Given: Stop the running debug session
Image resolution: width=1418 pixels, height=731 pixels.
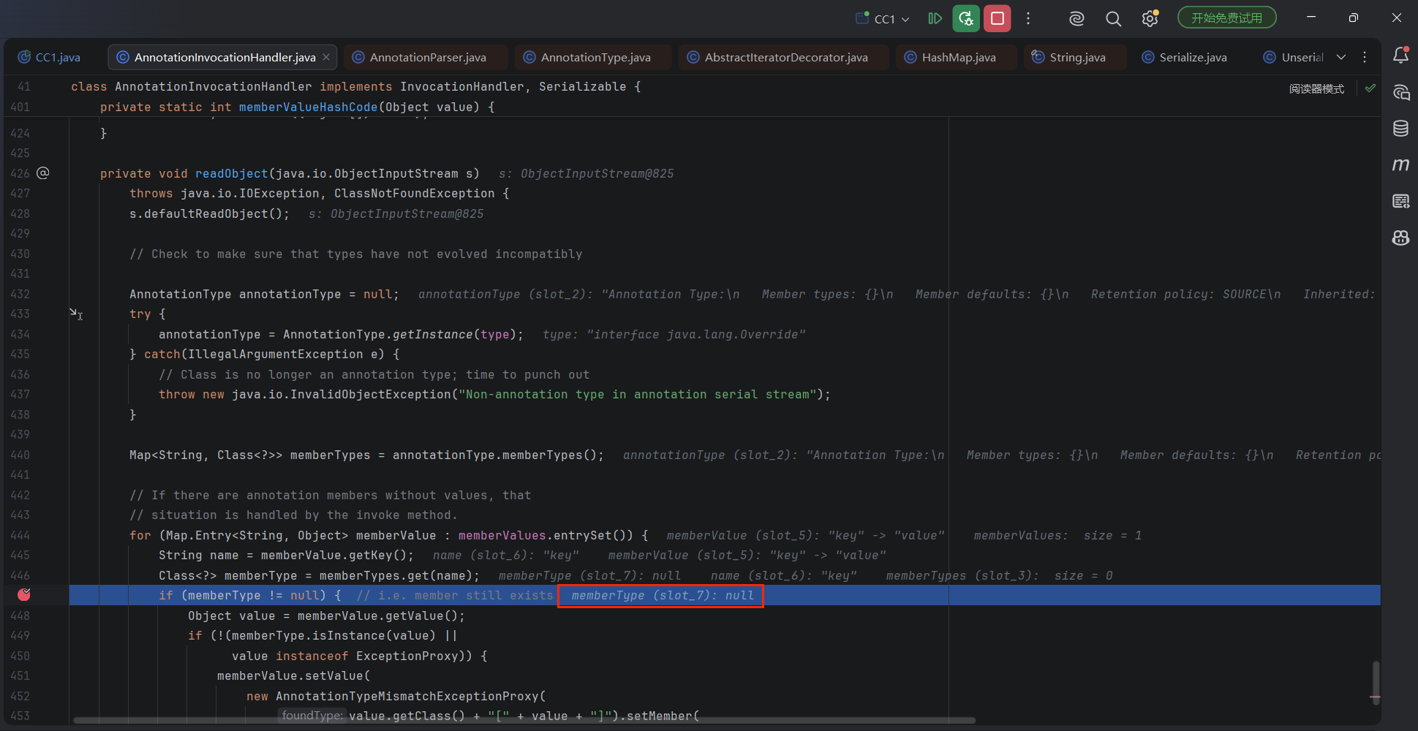Looking at the screenshot, I should pos(997,18).
